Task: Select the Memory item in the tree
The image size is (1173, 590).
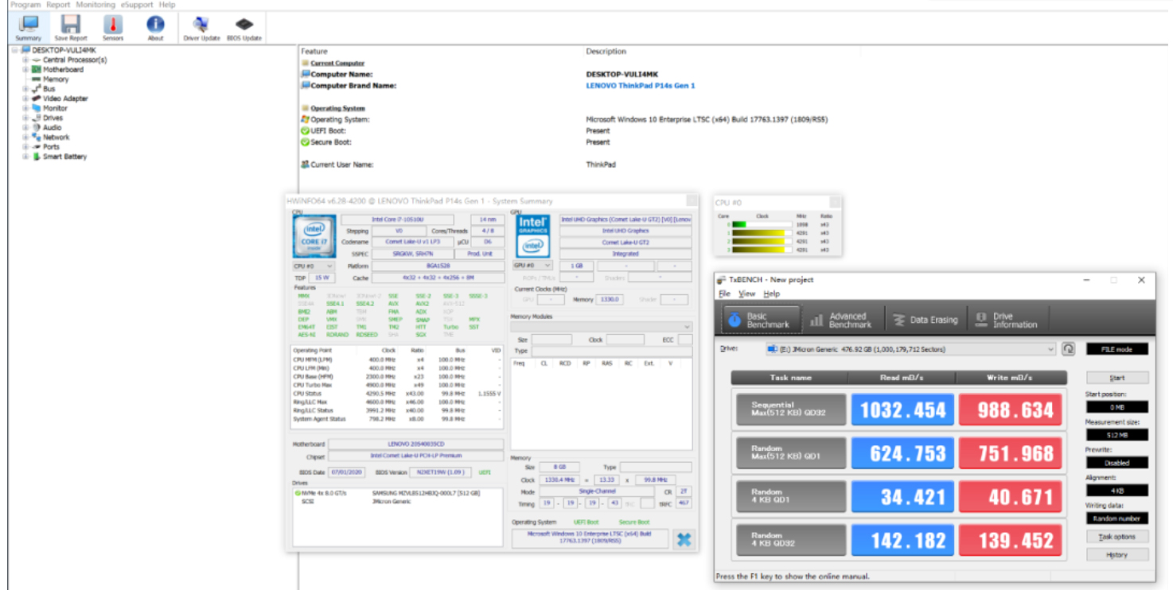Action: tap(55, 80)
